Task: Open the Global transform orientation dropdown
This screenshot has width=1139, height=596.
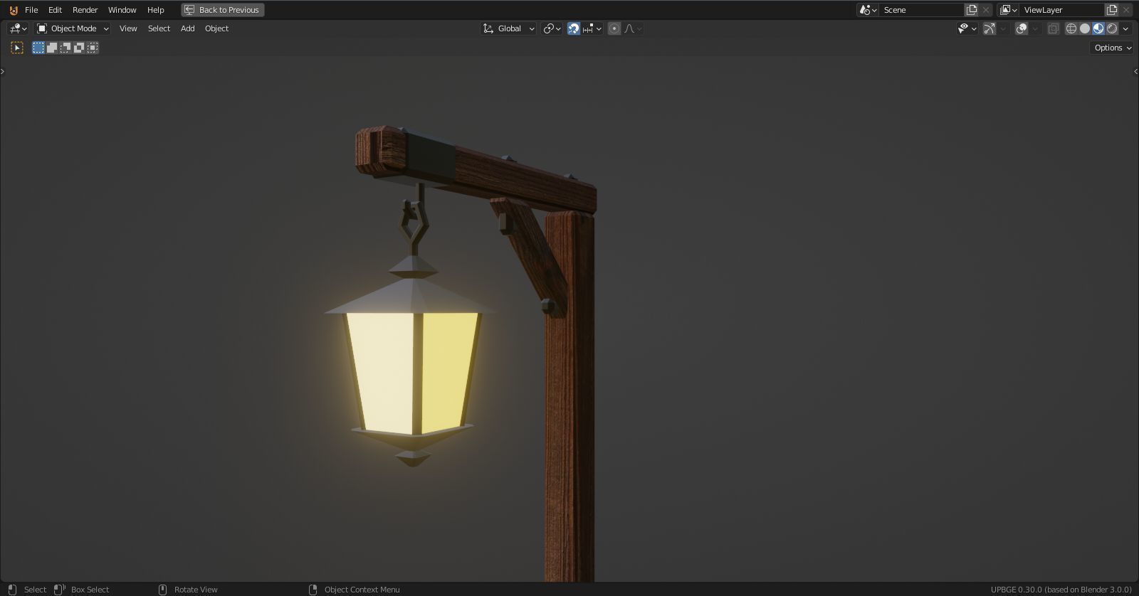Action: point(508,28)
